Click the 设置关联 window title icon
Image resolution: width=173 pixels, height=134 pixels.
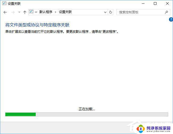click(4, 3)
